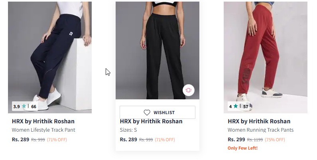
Task: Click the 75% OFF discount text
Action: 276,140
